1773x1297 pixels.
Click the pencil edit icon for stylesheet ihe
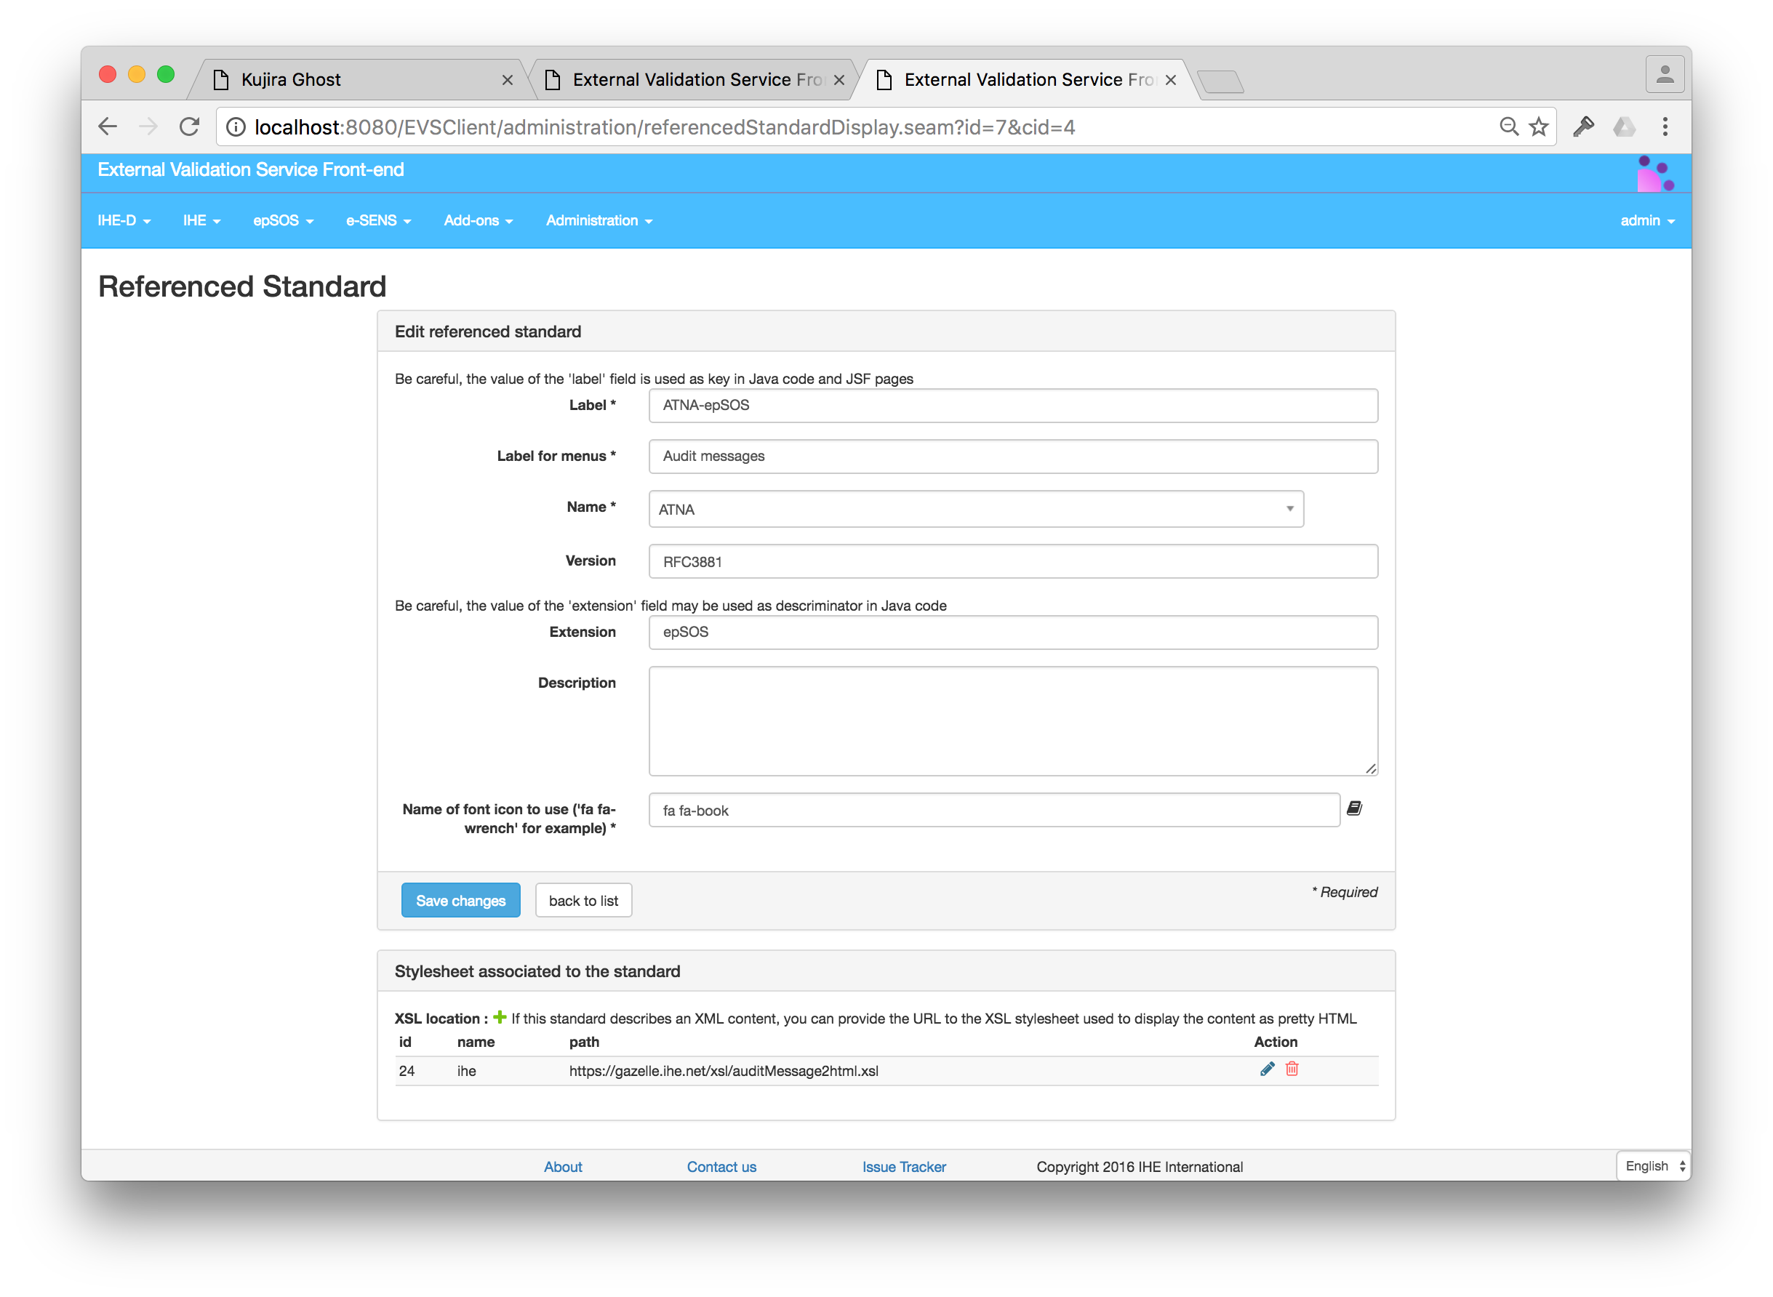tap(1267, 1069)
